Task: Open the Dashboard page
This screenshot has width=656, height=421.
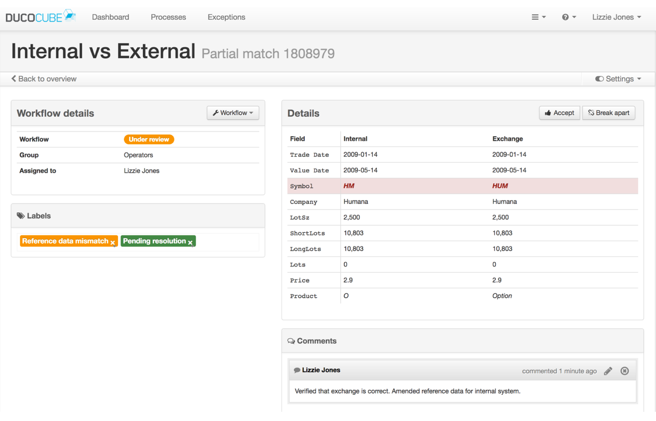Action: tap(110, 17)
